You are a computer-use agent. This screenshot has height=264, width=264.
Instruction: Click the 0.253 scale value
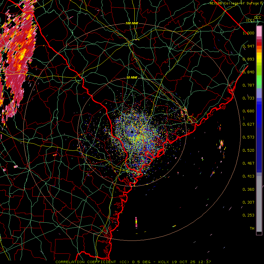tap(248, 215)
